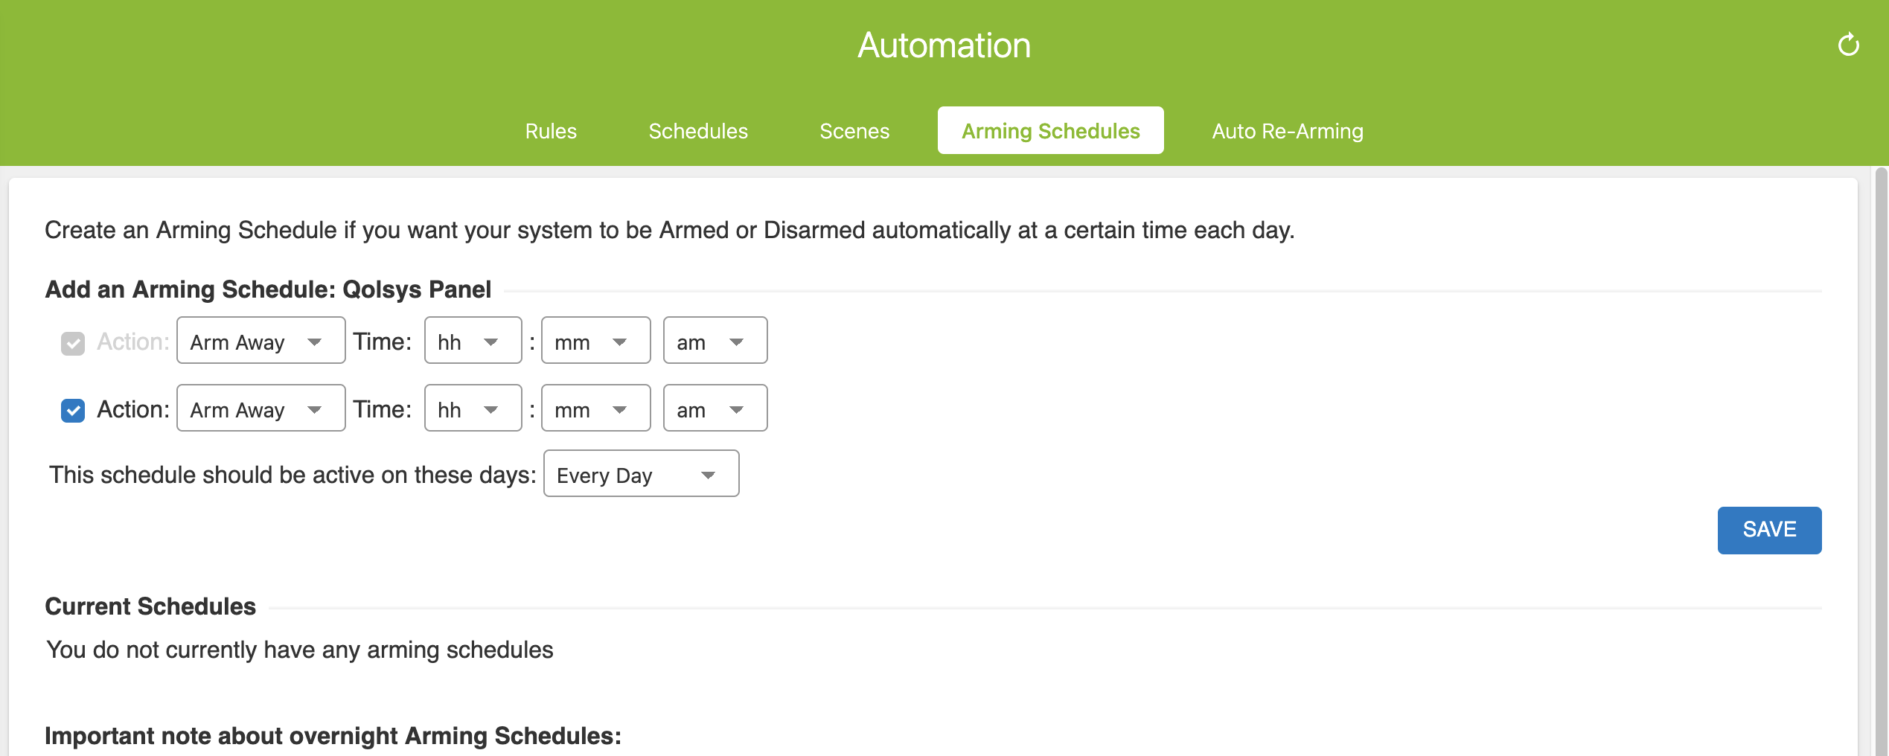
Task: Click the Automation page title
Action: pyautogui.click(x=944, y=45)
